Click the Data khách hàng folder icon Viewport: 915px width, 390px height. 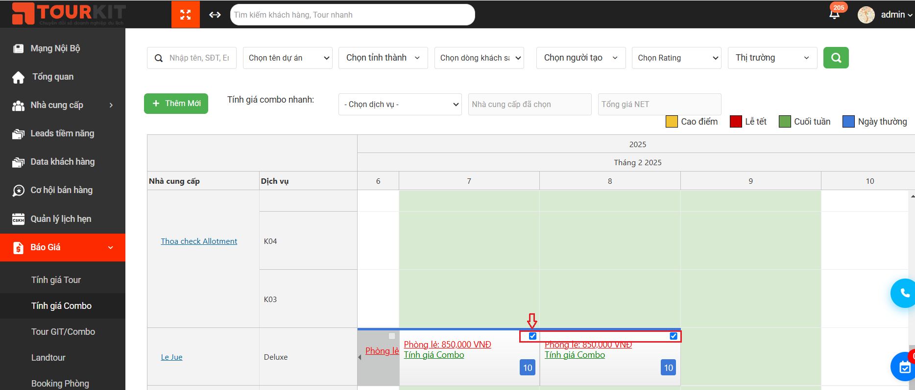(x=18, y=162)
